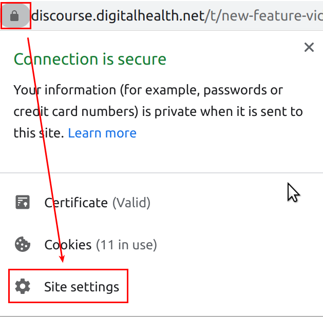Image resolution: width=323 pixels, height=317 pixels.
Task: Click the green Connection is secure heading
Action: (x=90, y=60)
